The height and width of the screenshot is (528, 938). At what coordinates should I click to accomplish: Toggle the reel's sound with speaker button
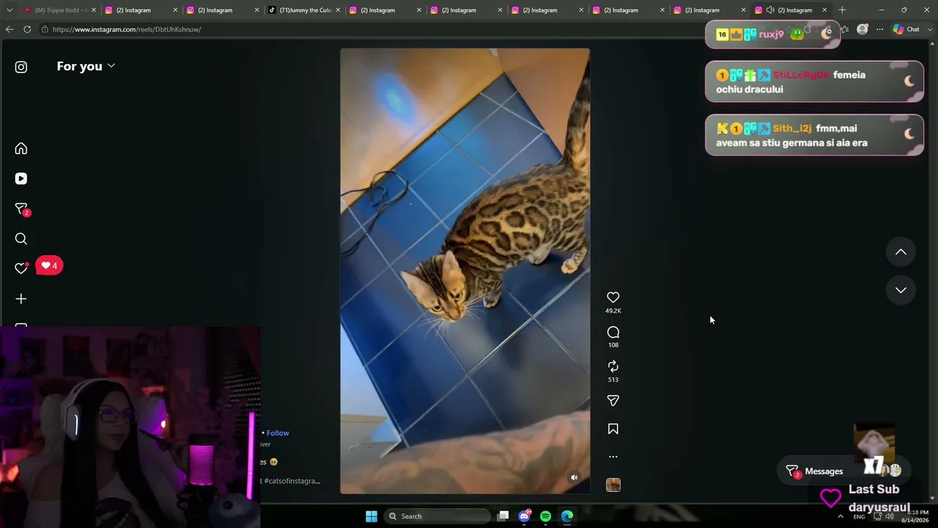[575, 477]
